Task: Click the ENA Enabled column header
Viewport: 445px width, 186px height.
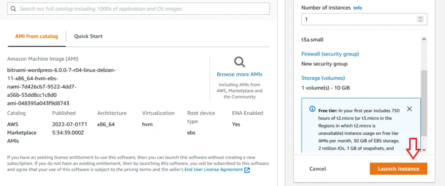Action: (247, 113)
